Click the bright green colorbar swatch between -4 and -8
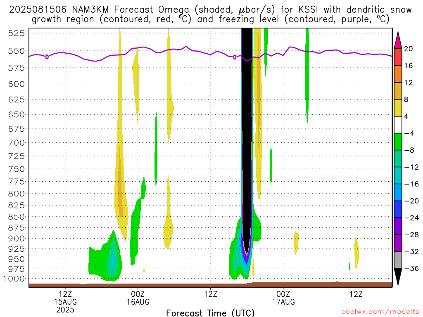 (398, 142)
